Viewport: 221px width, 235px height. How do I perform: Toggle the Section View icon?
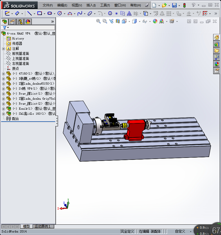tap(118, 21)
